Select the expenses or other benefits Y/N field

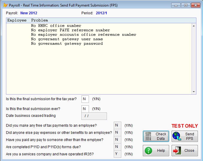pos(117,132)
